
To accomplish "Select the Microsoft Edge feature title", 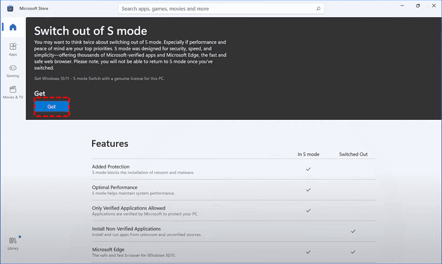I will pyautogui.click(x=107, y=249).
